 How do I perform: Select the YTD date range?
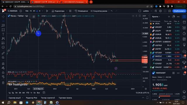(27, 93)
